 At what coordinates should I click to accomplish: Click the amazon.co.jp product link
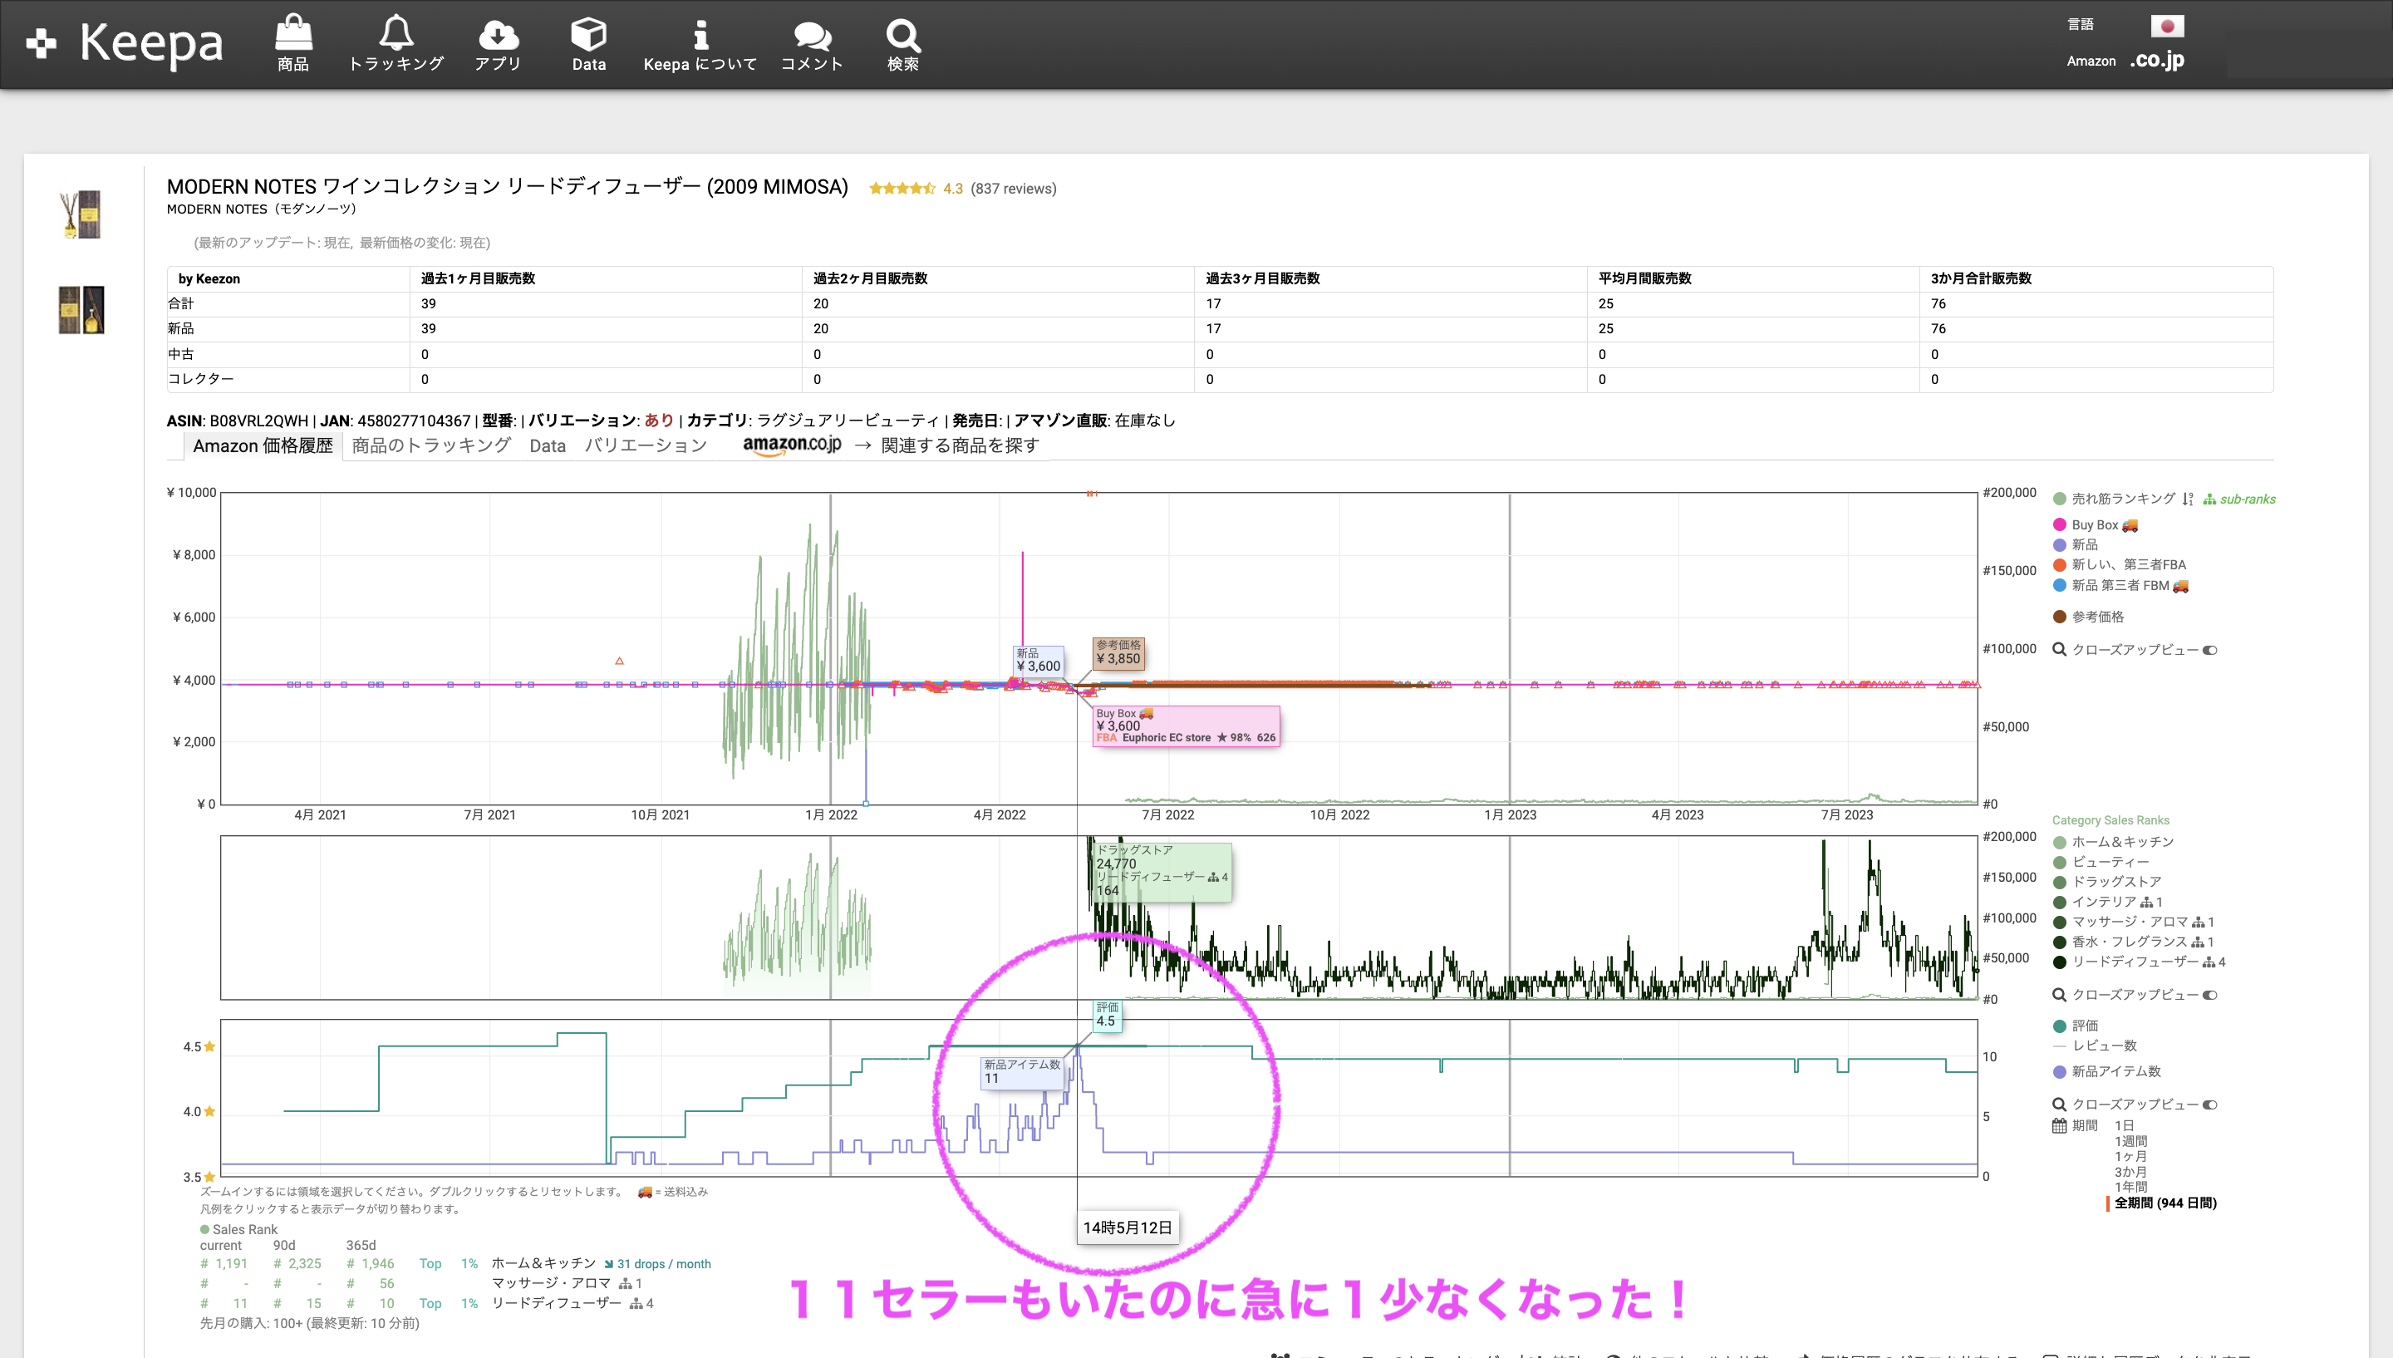[792, 445]
